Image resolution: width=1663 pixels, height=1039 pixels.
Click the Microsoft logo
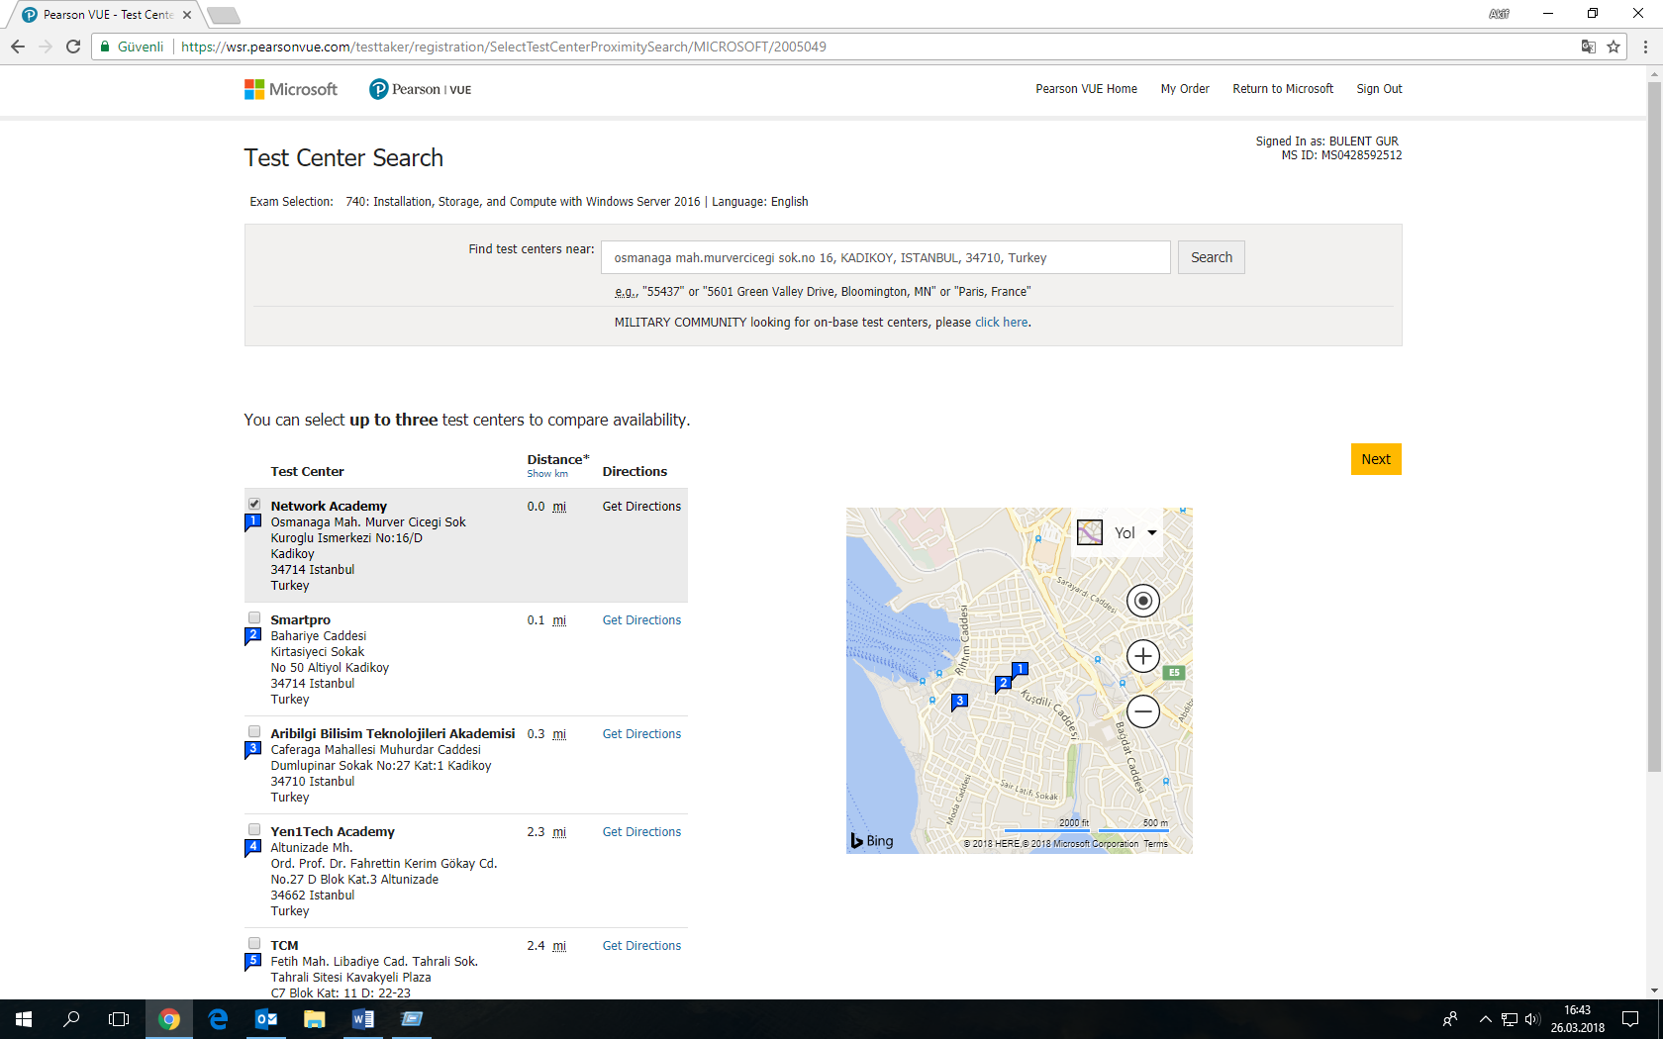291,89
